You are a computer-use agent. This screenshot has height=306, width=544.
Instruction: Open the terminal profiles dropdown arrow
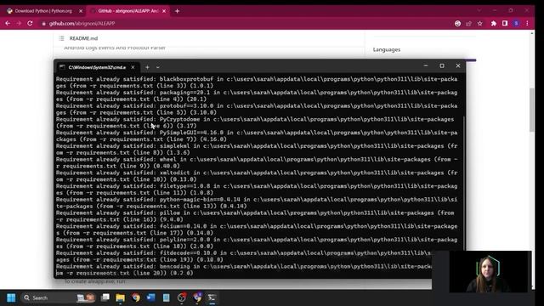point(158,67)
